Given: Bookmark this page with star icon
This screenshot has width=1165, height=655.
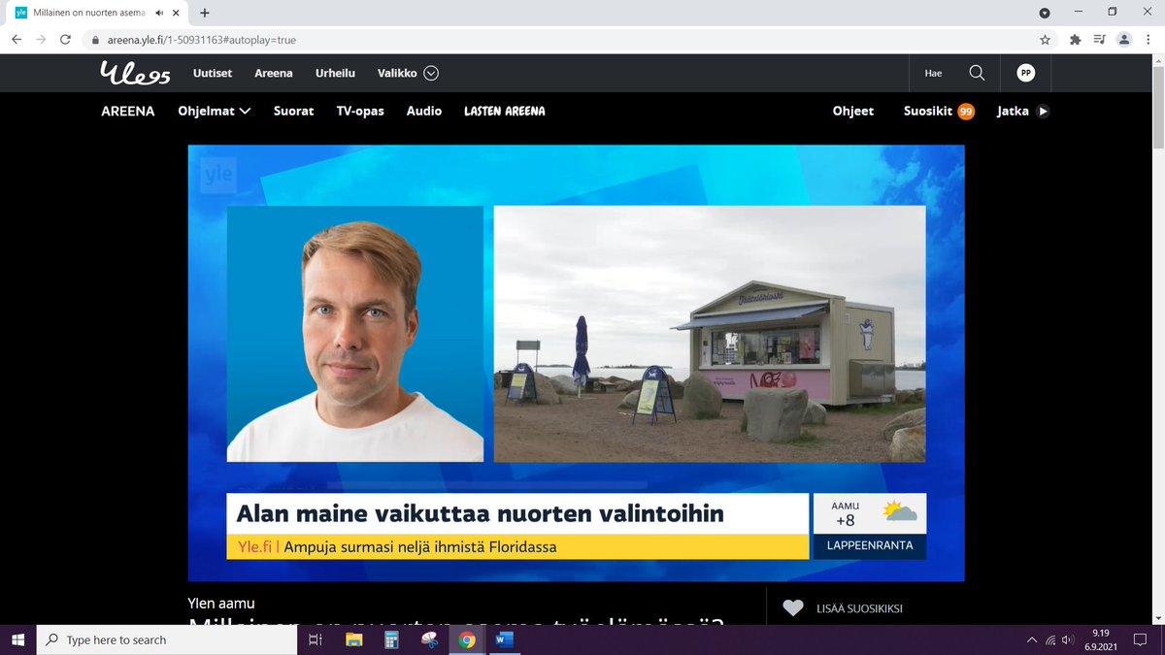Looking at the screenshot, I should tap(1045, 40).
